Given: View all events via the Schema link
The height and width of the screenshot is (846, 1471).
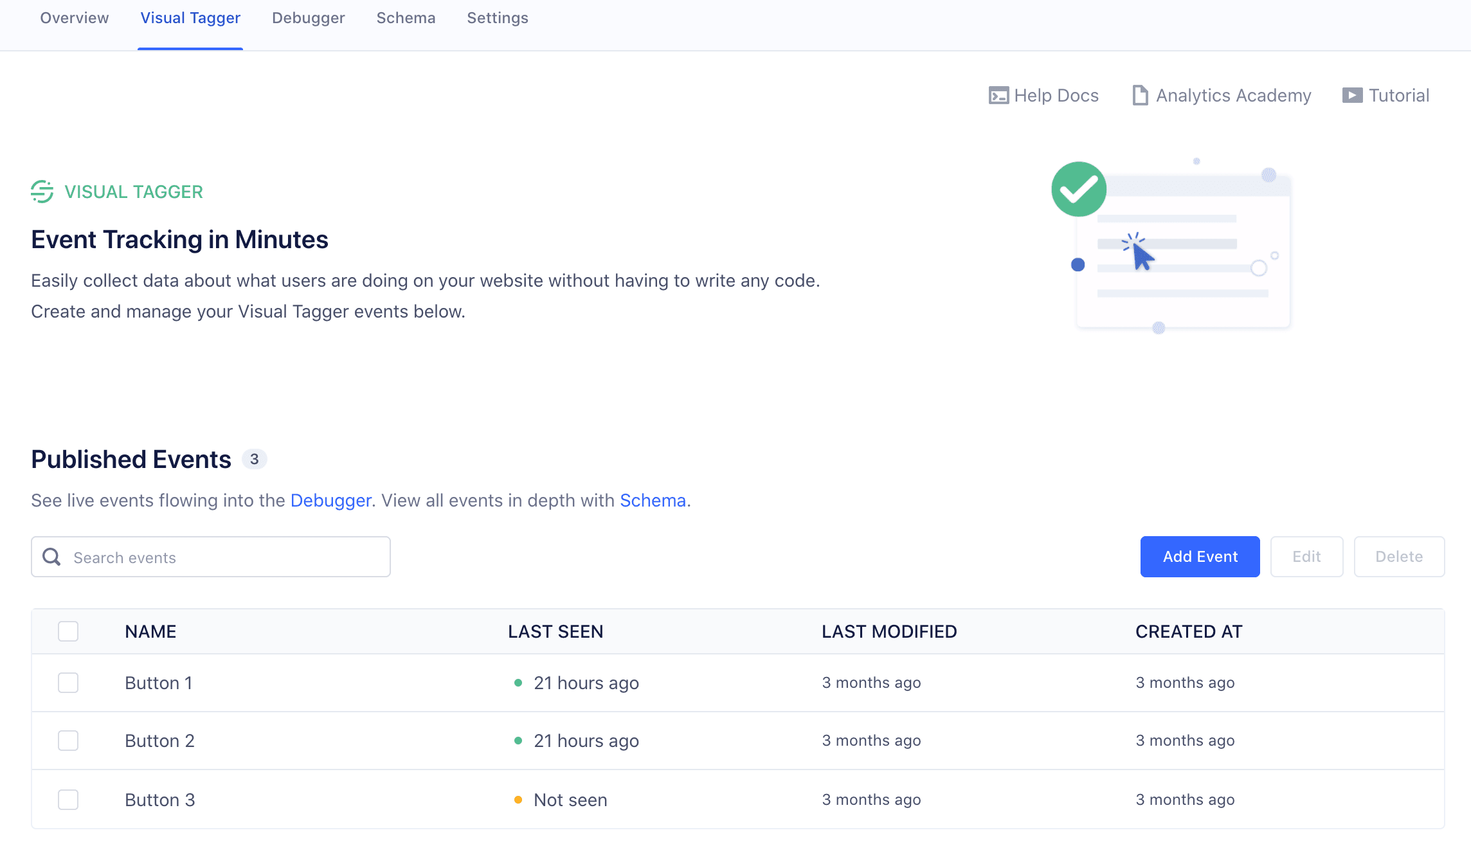Looking at the screenshot, I should [652, 500].
